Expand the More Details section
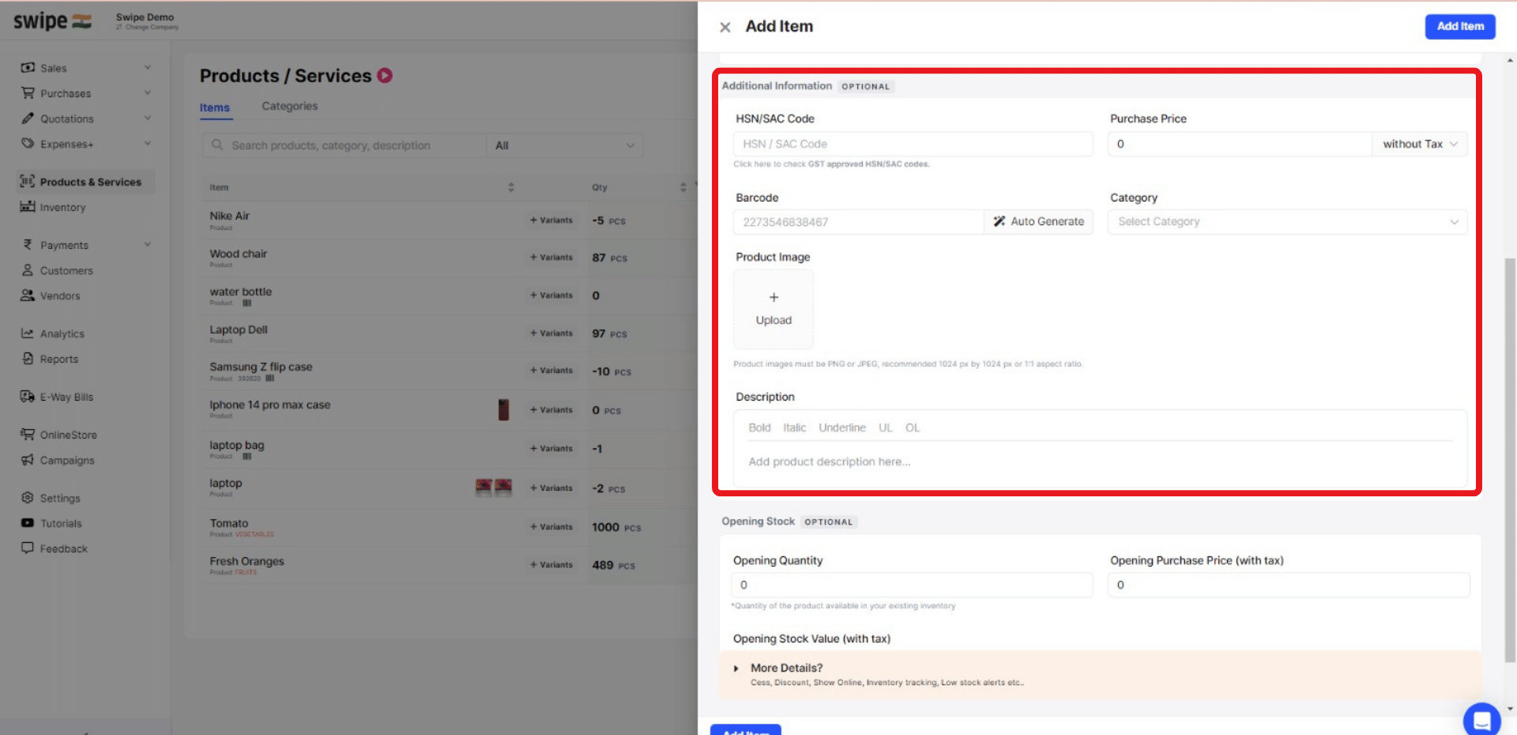 pos(1100,674)
